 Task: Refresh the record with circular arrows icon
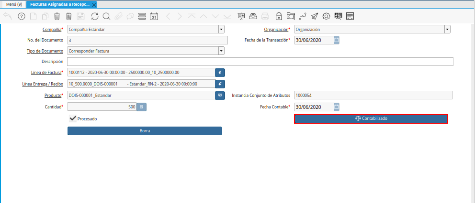[x=95, y=16]
